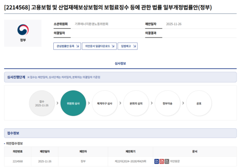Click the 접수 2025-11-26 stage circle
This screenshot has width=241, height=168.
point(42,103)
